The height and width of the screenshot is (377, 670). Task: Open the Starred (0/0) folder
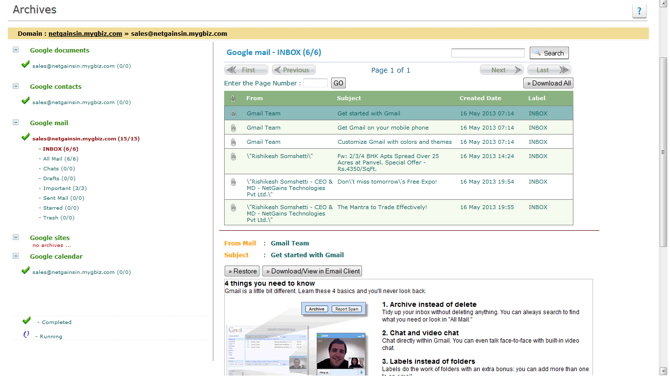click(x=61, y=208)
